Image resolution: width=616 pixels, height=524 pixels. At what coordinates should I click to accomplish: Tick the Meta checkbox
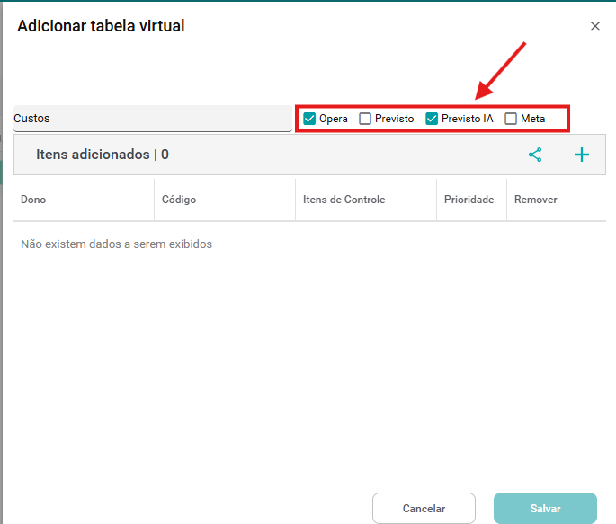pyautogui.click(x=511, y=119)
